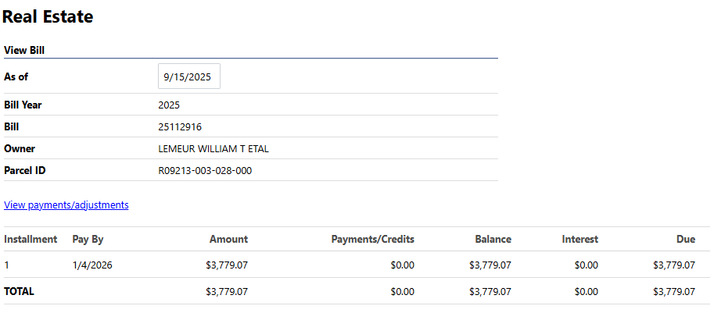Click the As of label
Screen dimensions: 714x313
pyautogui.click(x=16, y=76)
